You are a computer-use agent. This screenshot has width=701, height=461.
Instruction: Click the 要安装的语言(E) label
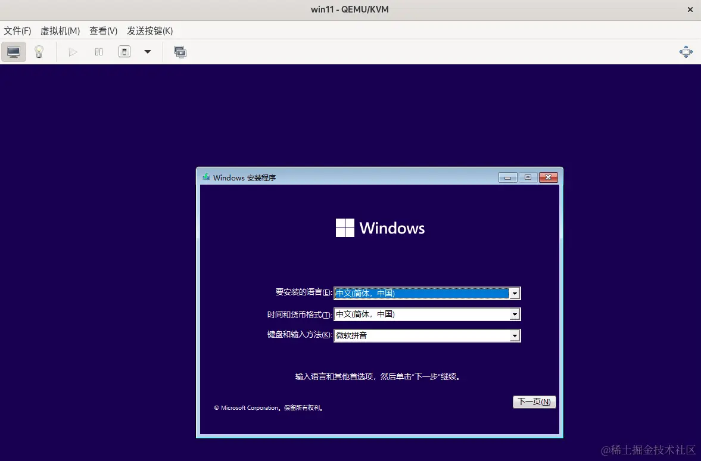click(304, 292)
